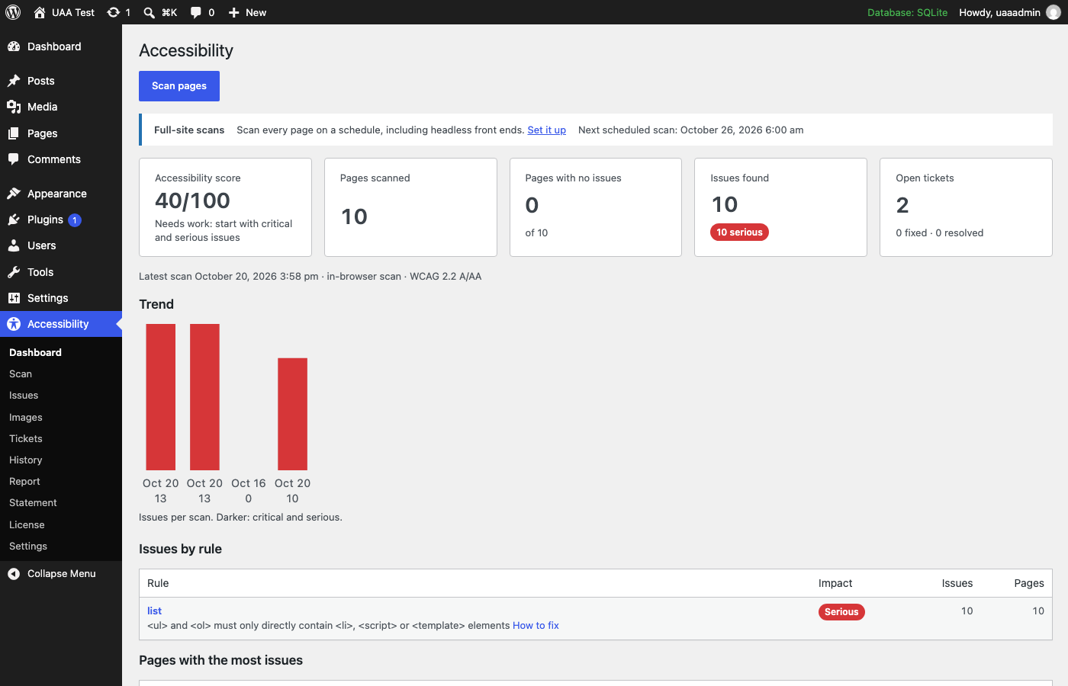Click the Users person icon
The image size is (1068, 686).
tap(14, 245)
